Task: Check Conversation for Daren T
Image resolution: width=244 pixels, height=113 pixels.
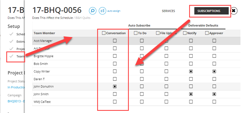Action: [115, 79]
